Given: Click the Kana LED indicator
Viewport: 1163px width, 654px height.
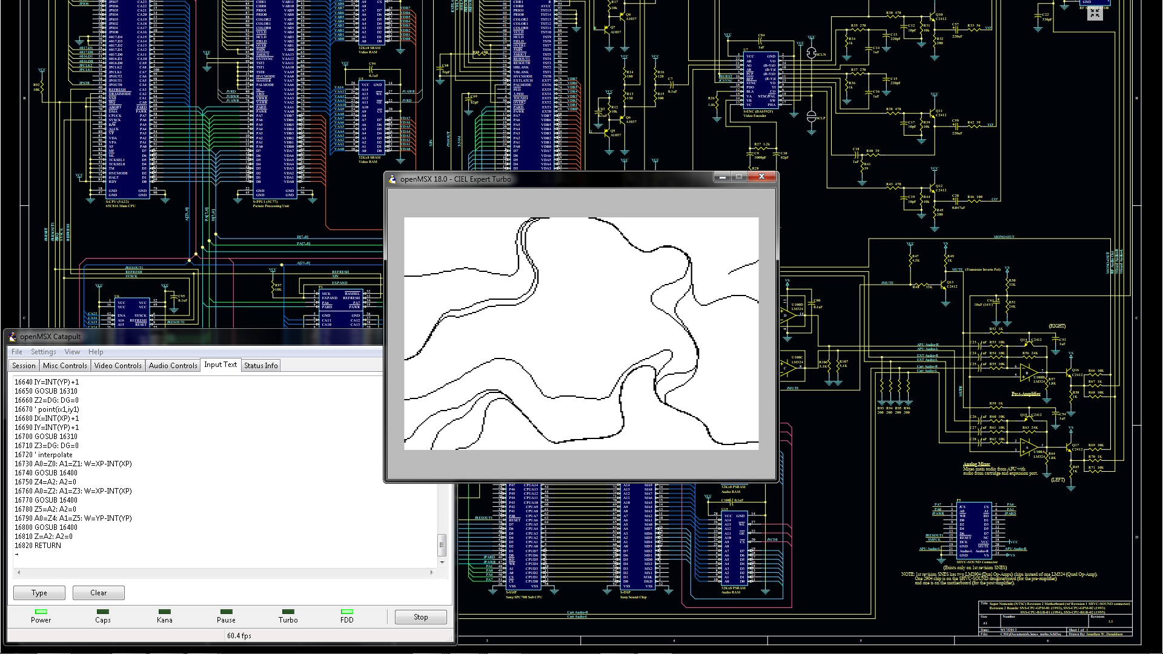Looking at the screenshot, I should point(164,612).
